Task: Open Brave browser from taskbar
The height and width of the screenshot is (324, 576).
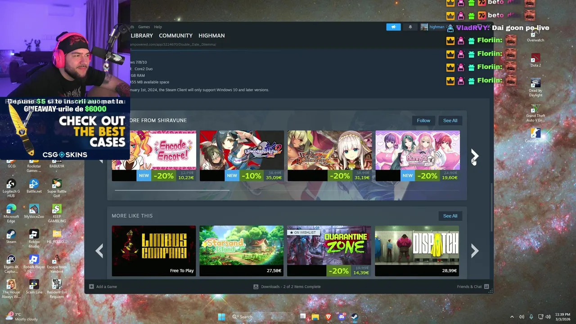Action: tap(328, 317)
